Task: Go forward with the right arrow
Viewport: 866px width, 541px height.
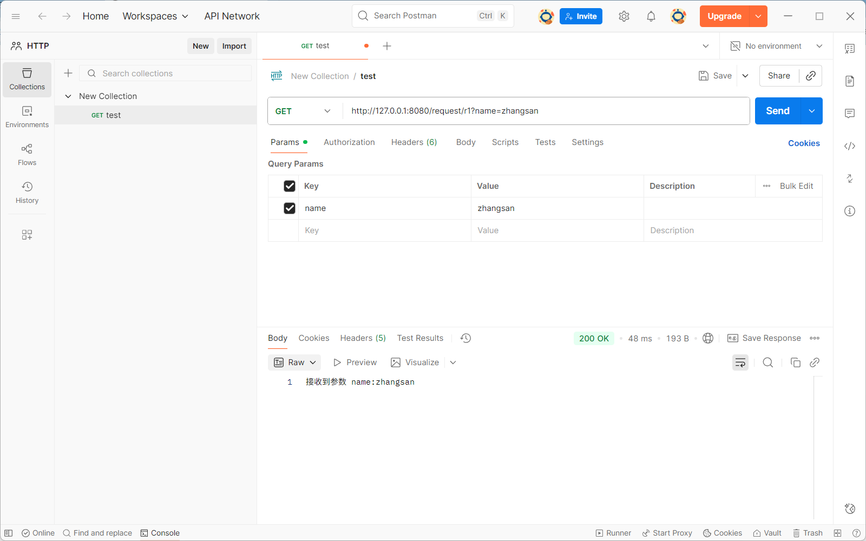Action: click(66, 16)
